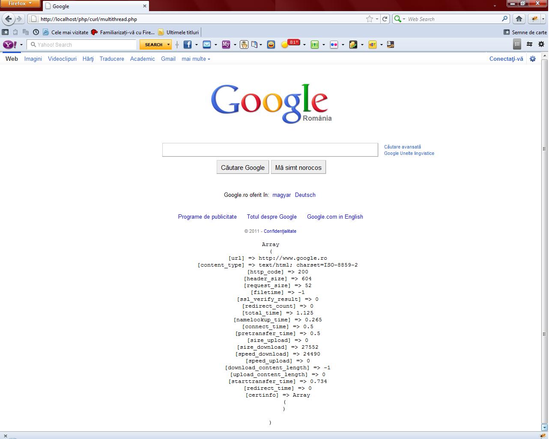
Task: Open the weather 81° toolbar icon
Action: click(290, 44)
